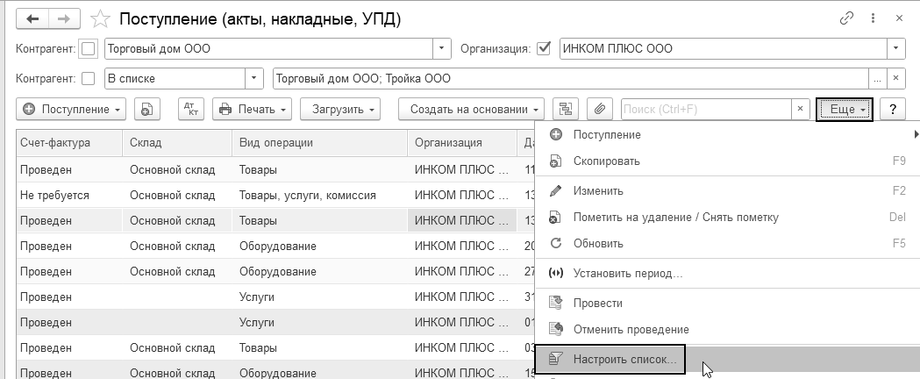Copy the form link via the chain icon

click(x=847, y=18)
